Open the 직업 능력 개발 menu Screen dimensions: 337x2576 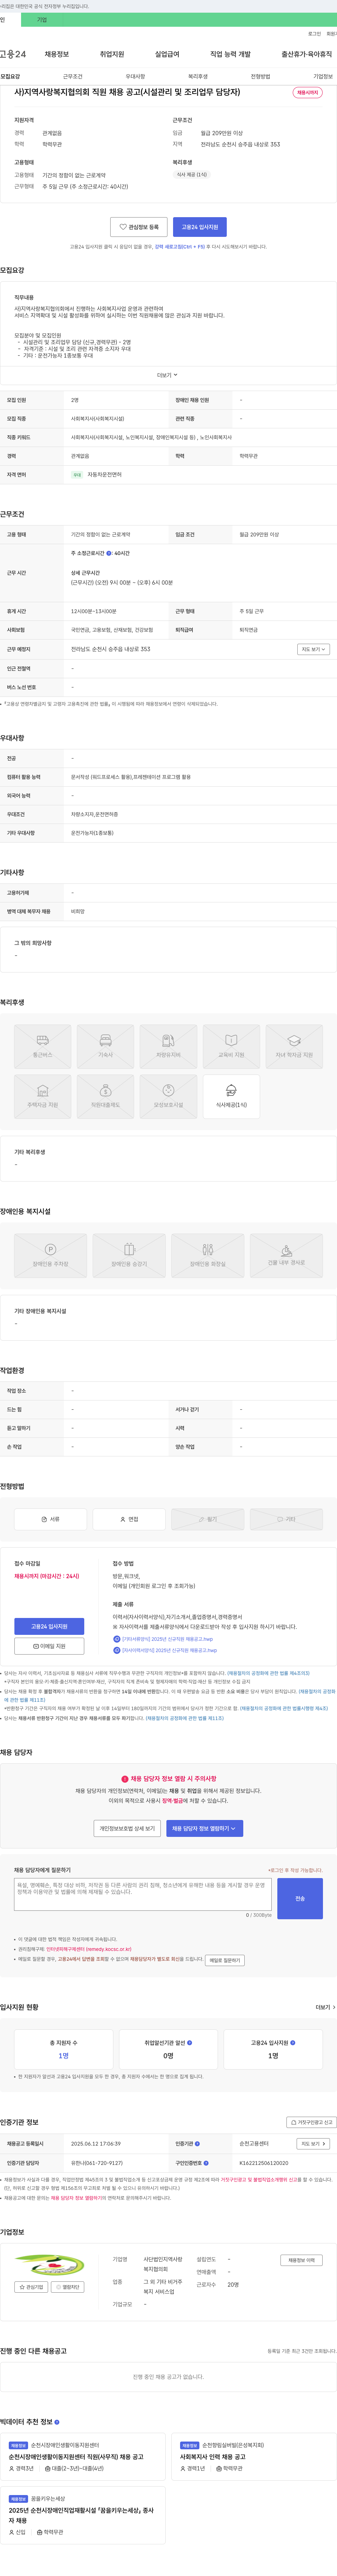click(230, 54)
